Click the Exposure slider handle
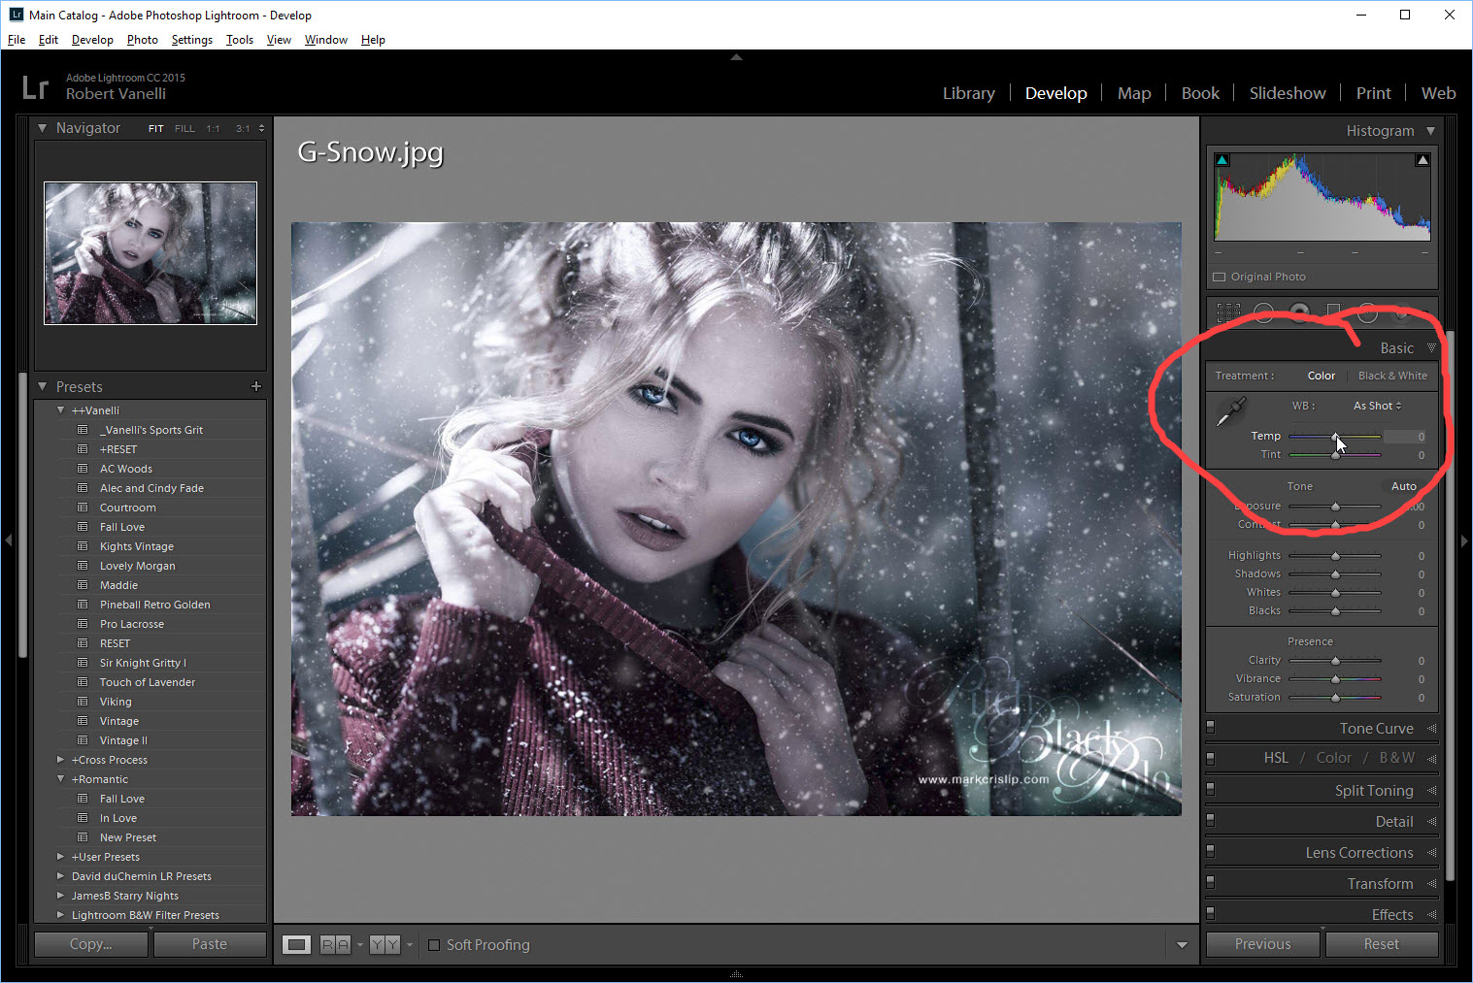 click(x=1335, y=507)
